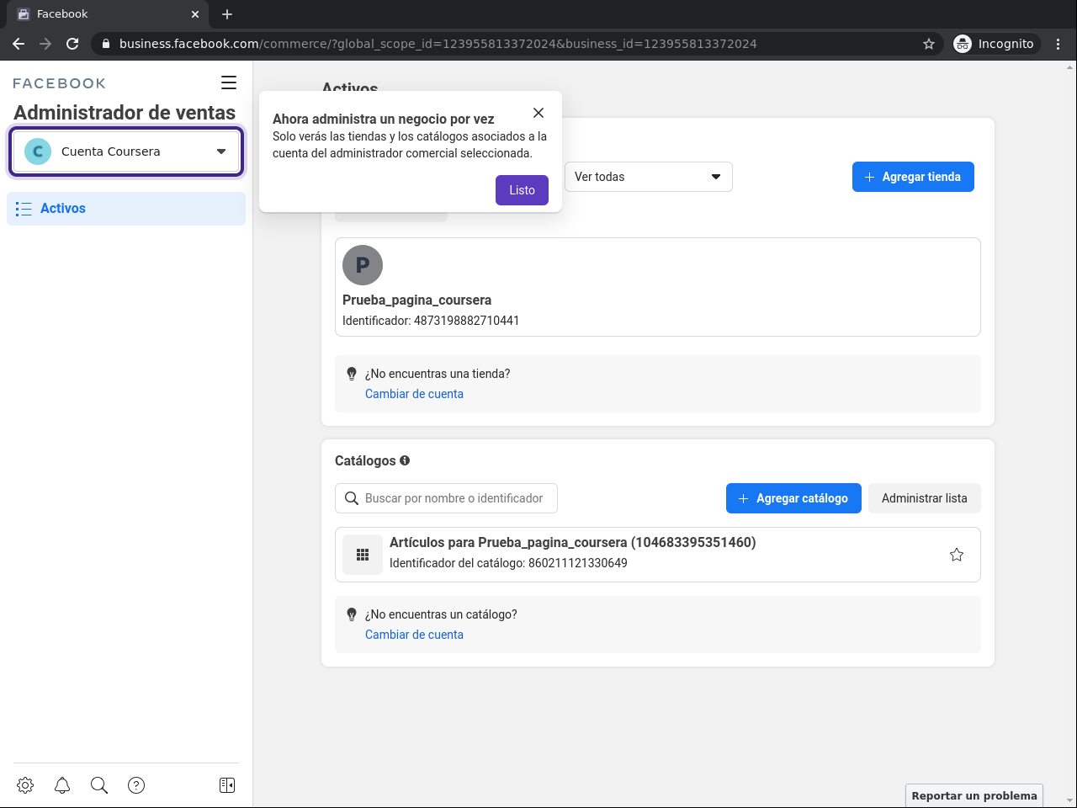The height and width of the screenshot is (808, 1077).
Task: Bookmark this page with the star icon
Action: click(929, 44)
